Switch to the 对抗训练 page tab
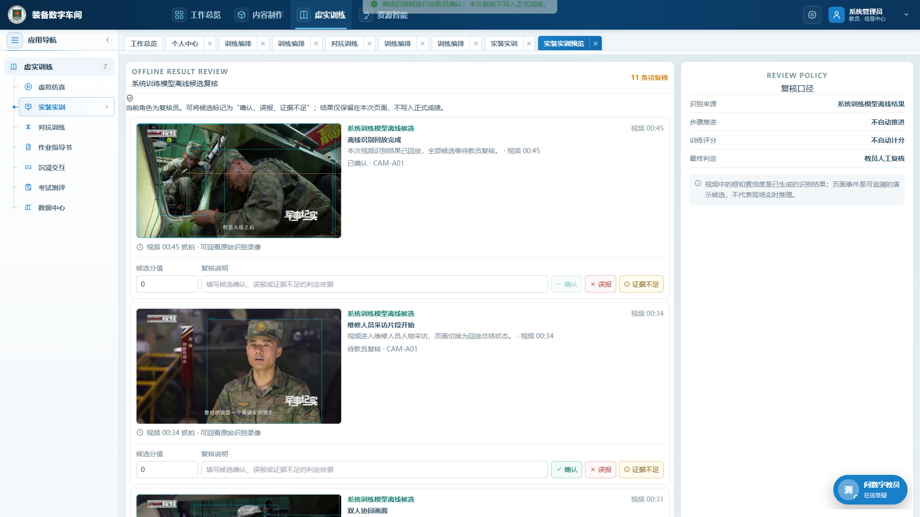 click(345, 44)
